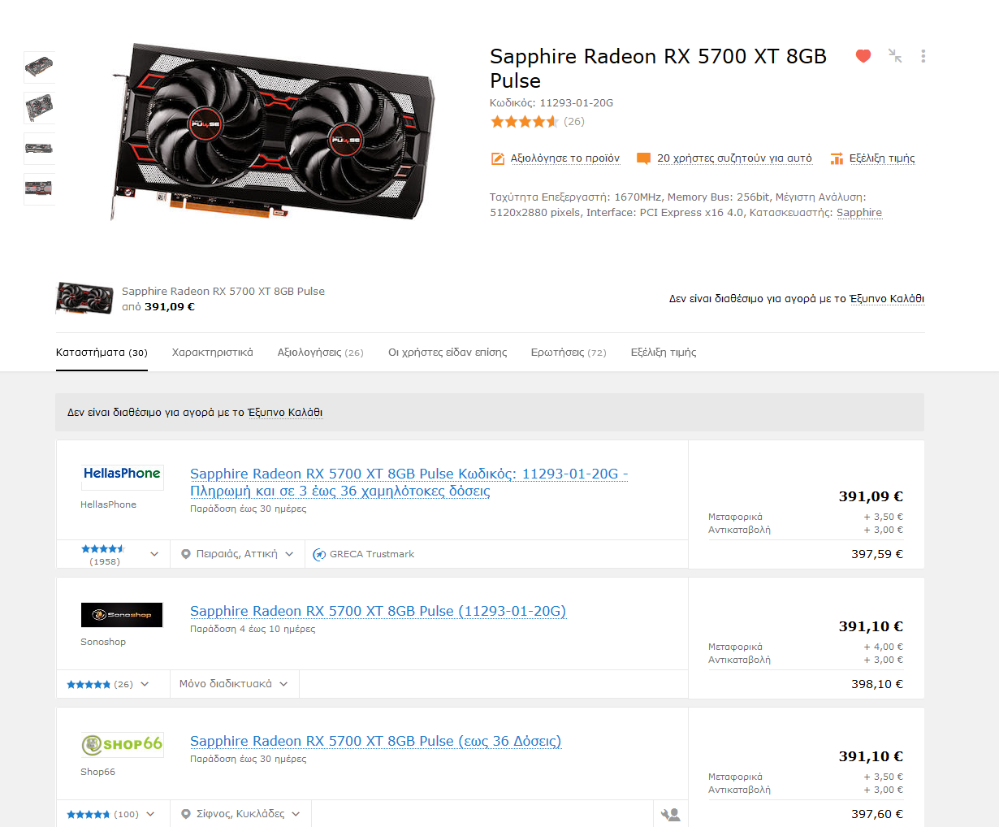Select the second GPU thumbnail image

pos(39,108)
